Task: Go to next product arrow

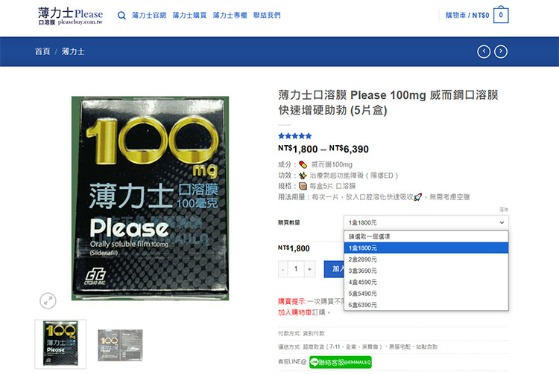Action: click(501, 51)
